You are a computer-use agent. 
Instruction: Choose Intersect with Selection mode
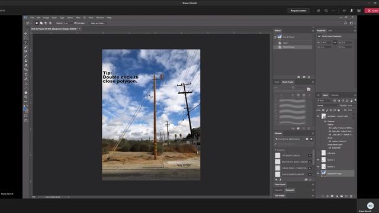tap(50, 23)
